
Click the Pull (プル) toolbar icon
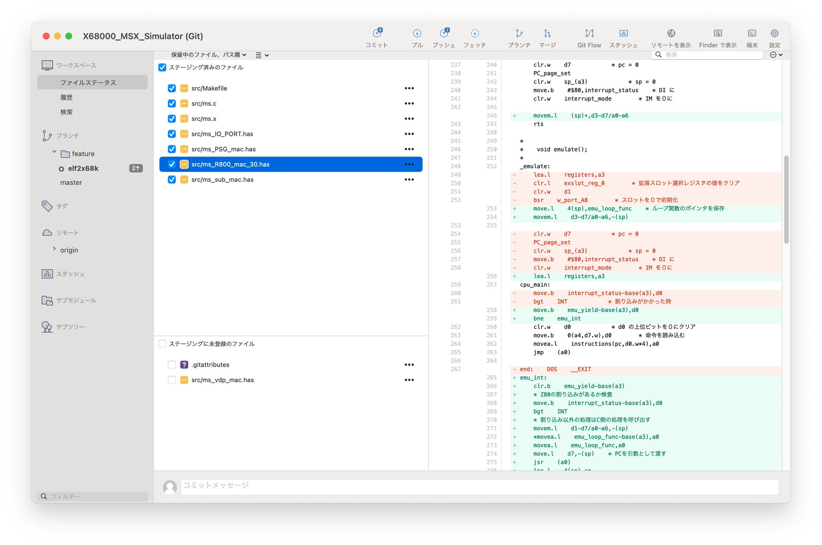click(x=417, y=33)
